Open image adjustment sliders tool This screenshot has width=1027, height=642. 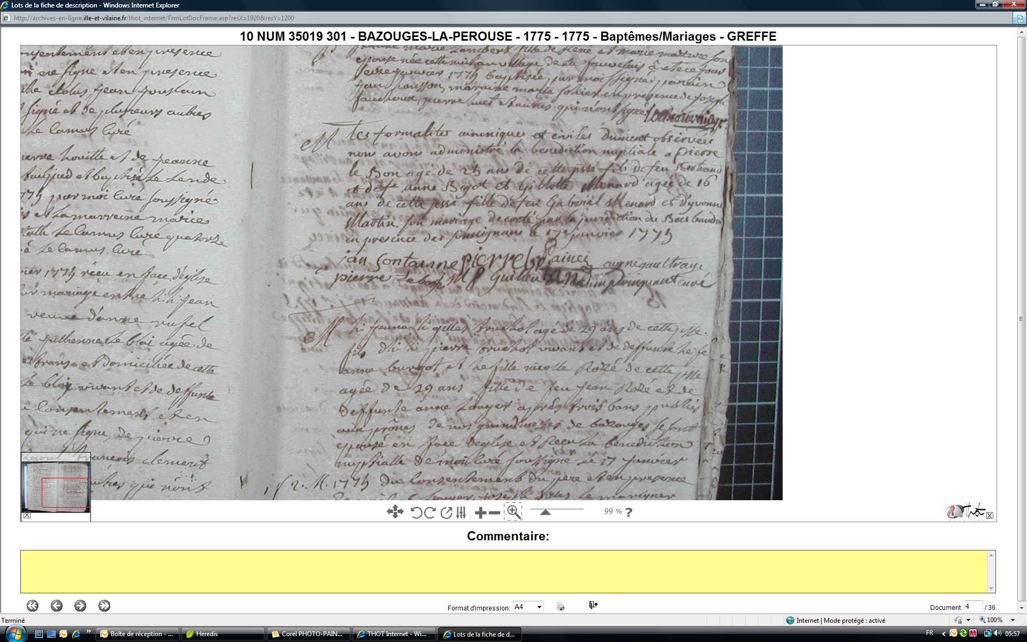[462, 513]
